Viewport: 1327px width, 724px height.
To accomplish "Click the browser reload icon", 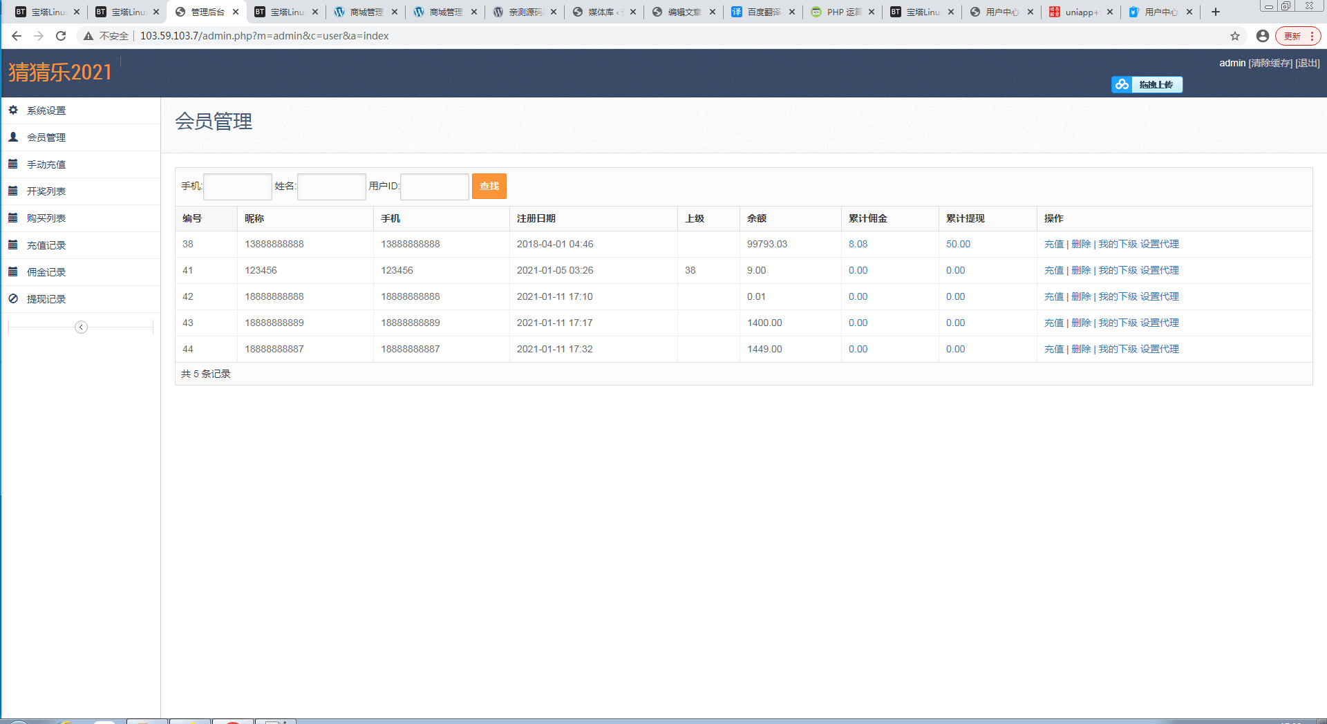I will [x=61, y=36].
